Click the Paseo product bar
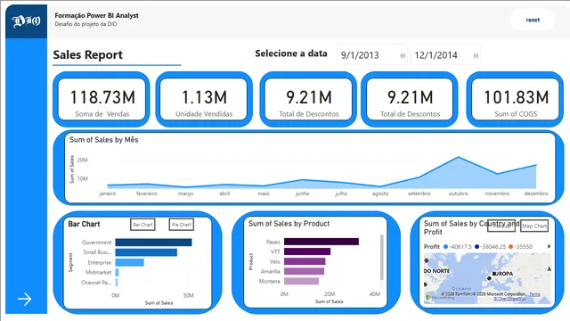This screenshot has height=321, width=570. coord(322,242)
